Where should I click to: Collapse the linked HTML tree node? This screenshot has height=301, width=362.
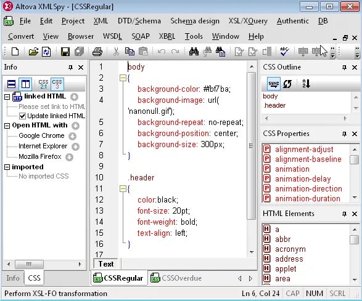7,97
